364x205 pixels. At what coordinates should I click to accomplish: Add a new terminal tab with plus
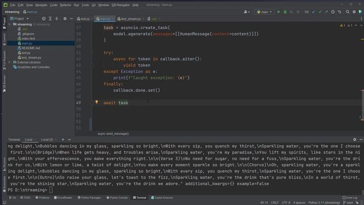(x=63, y=140)
